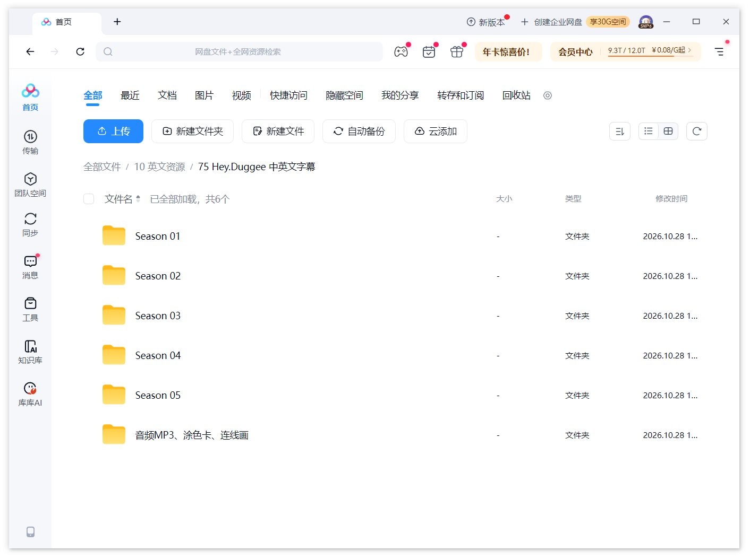Click the sort order icon

point(620,131)
